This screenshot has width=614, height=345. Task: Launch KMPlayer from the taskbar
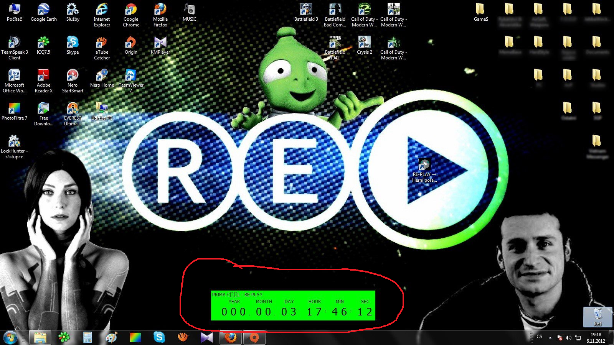[206, 338]
